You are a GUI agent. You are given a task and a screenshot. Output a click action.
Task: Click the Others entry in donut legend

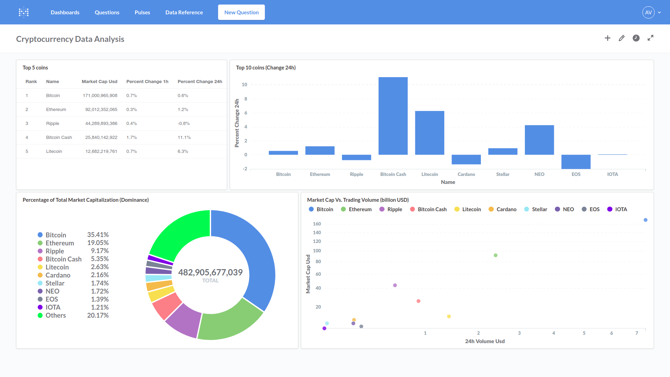pyautogui.click(x=55, y=316)
